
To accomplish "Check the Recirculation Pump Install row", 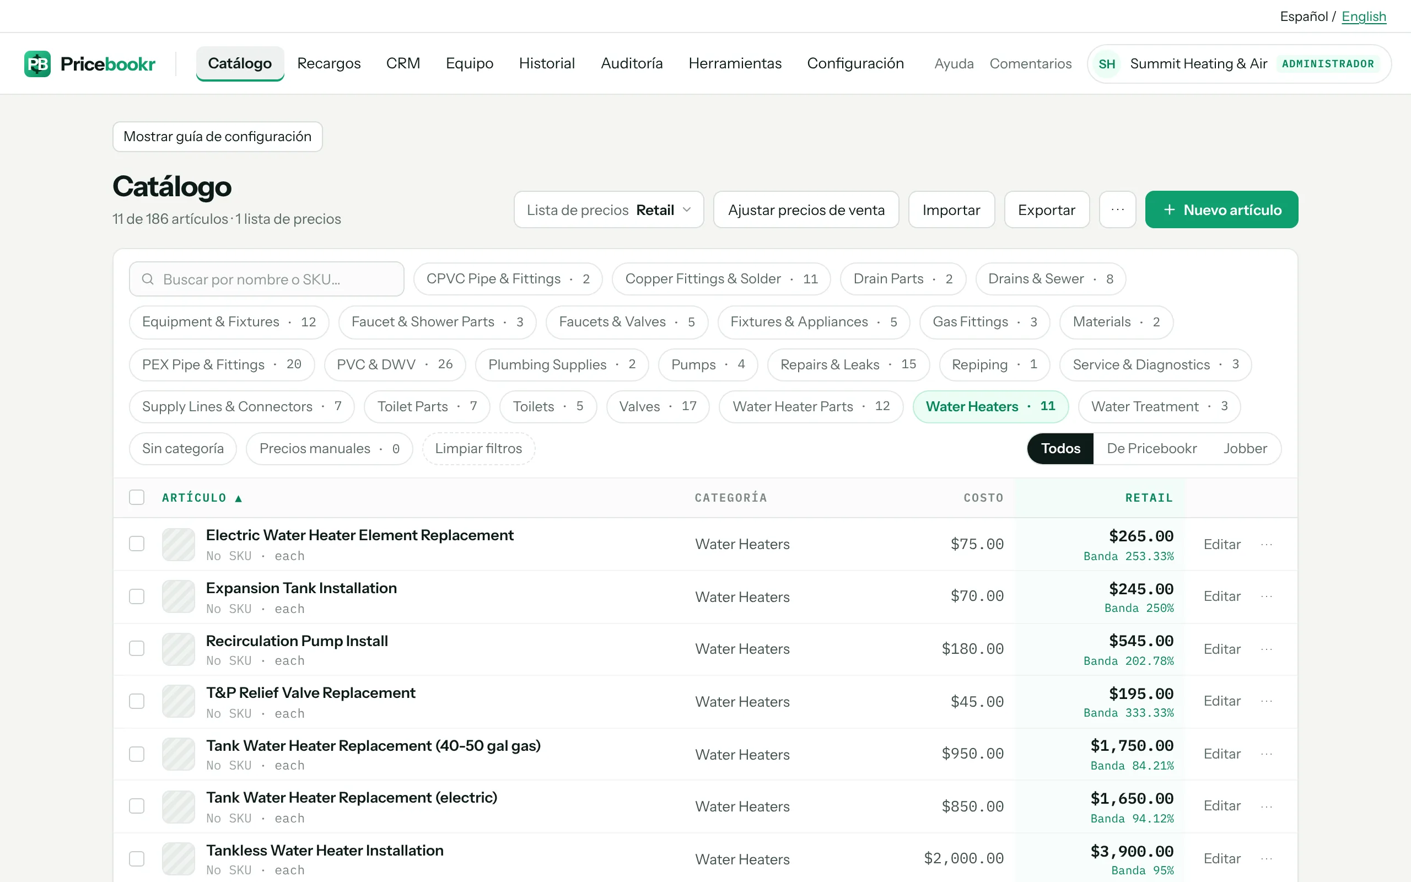I will click(137, 649).
